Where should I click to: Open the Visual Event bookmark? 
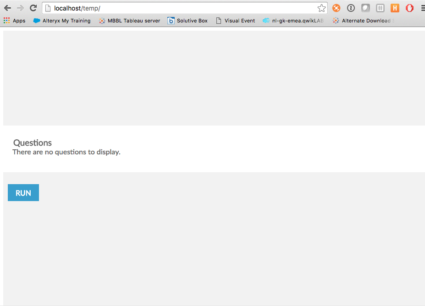point(235,21)
